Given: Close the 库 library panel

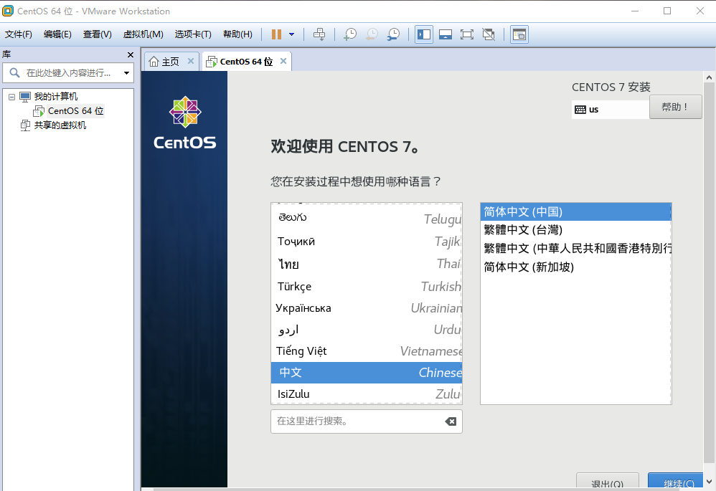Looking at the screenshot, I should coord(130,54).
